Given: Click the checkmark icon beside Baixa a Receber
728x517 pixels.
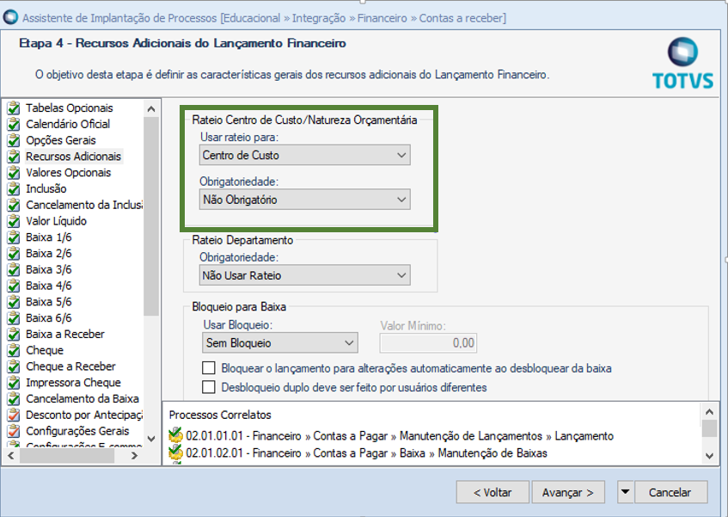Looking at the screenshot, I should (14, 335).
